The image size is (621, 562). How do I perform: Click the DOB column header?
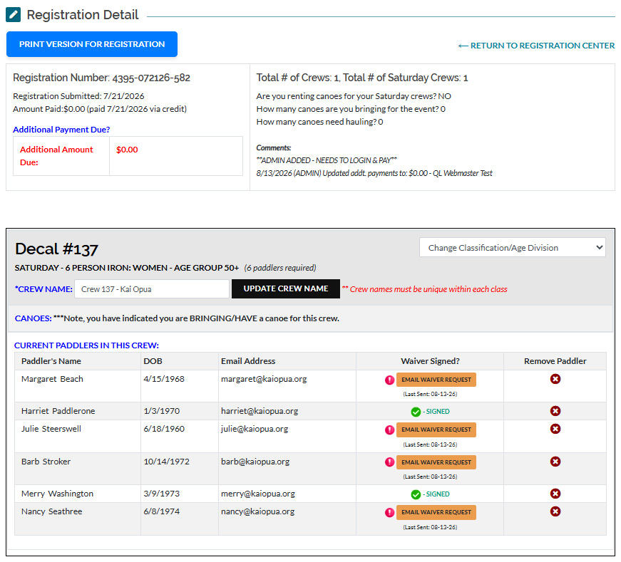153,361
